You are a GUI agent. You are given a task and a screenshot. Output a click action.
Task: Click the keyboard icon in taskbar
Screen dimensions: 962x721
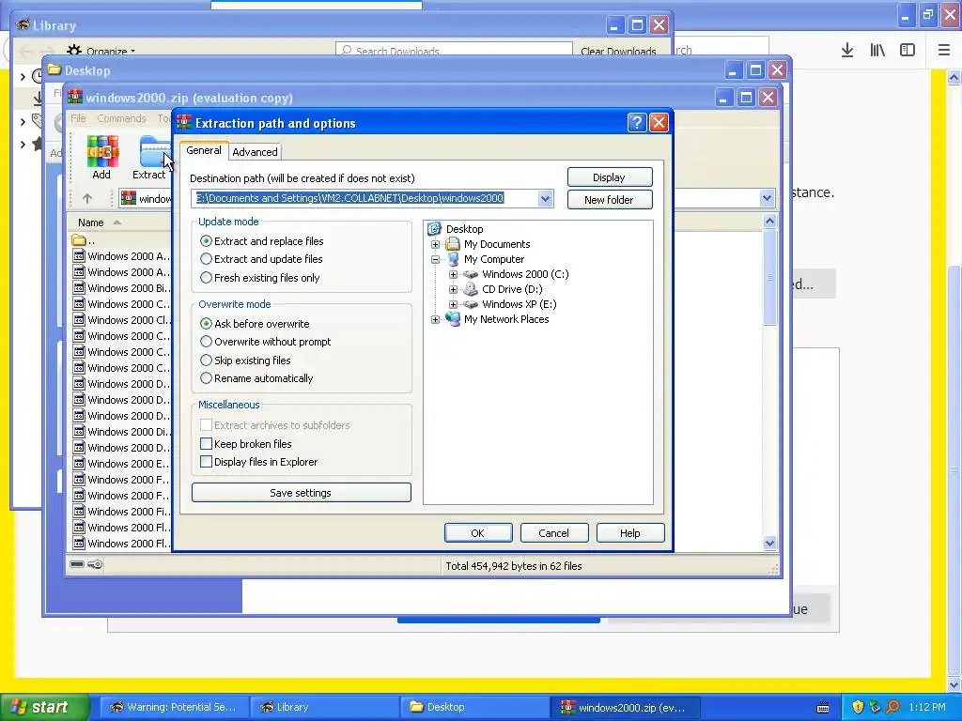[823, 708]
